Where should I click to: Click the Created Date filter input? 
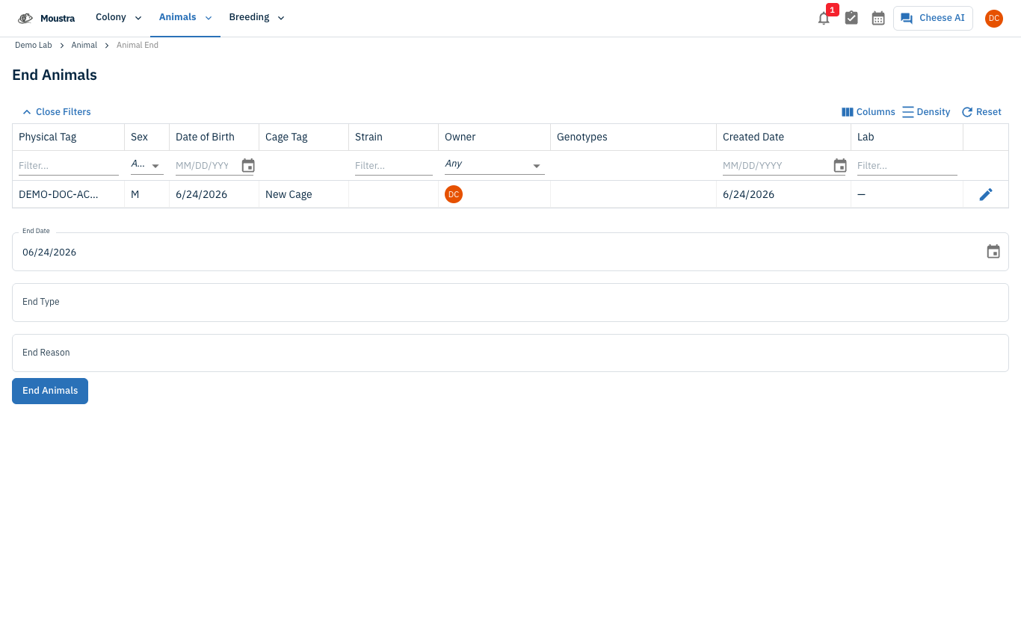[776, 166]
